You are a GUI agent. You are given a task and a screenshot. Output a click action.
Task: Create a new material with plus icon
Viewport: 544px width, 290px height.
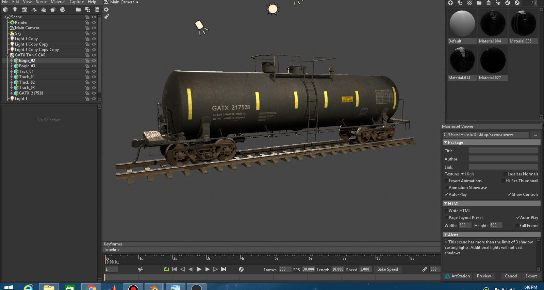pyautogui.click(x=450, y=3)
